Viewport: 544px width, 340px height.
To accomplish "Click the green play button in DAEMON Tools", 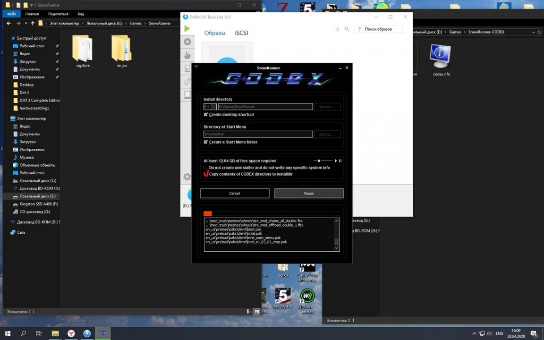I will [187, 29].
